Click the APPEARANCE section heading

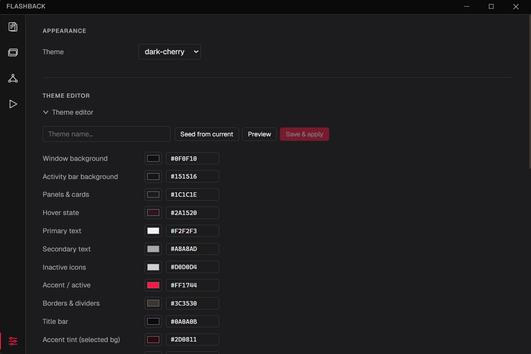pos(64,31)
